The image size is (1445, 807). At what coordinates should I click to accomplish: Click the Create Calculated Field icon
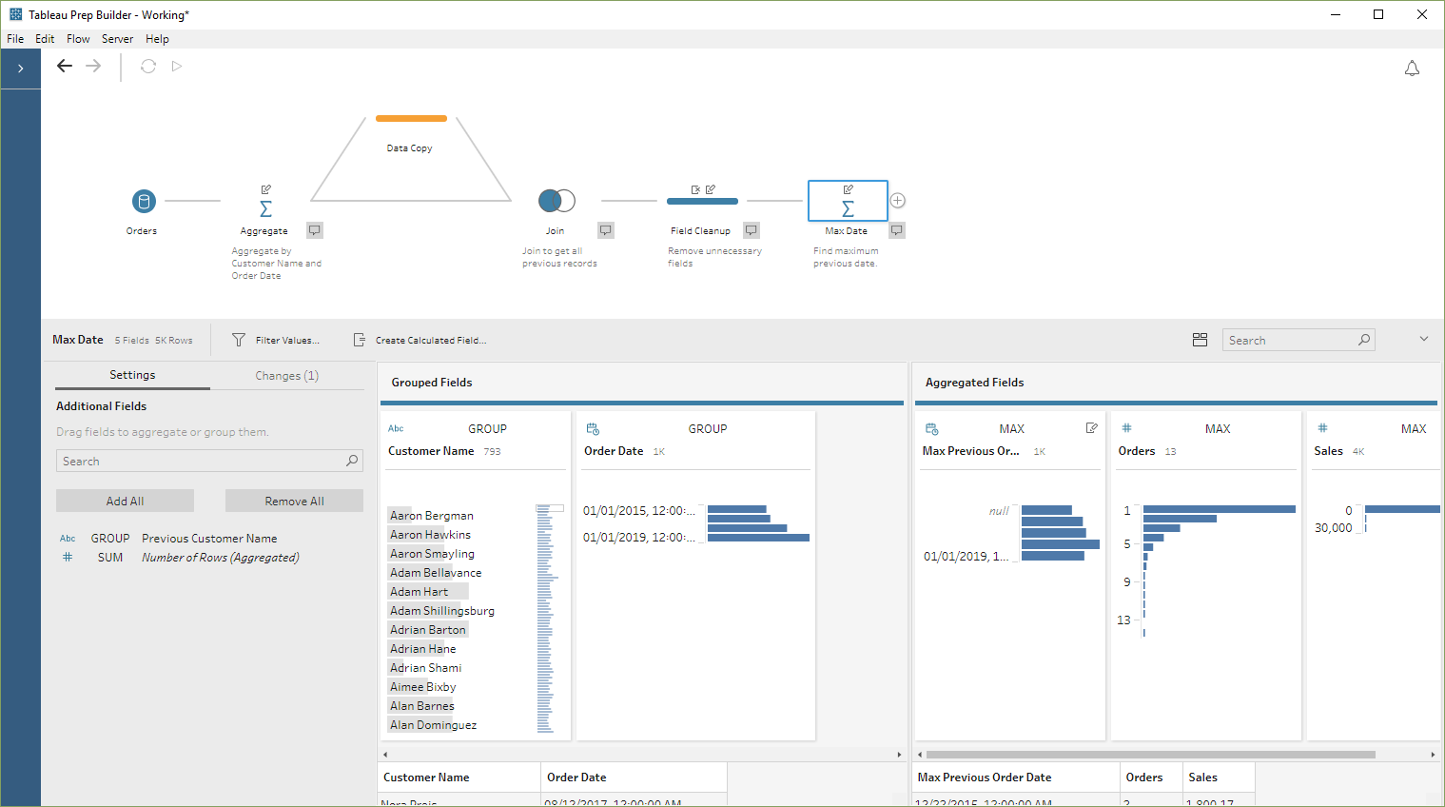(x=360, y=340)
